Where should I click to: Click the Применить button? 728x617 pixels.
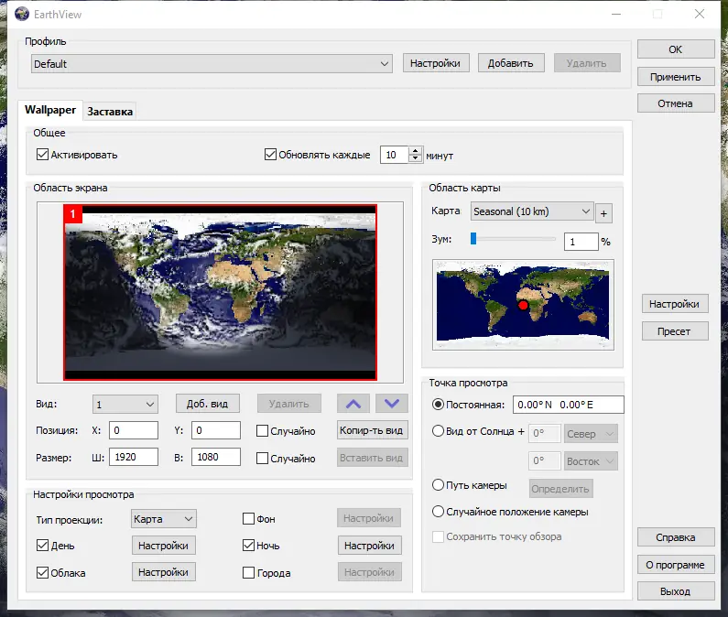coord(676,77)
